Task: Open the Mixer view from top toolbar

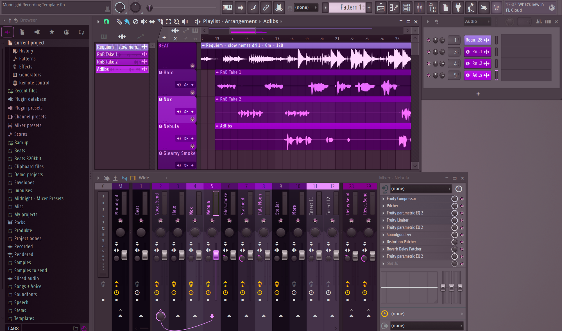Action: point(420,8)
